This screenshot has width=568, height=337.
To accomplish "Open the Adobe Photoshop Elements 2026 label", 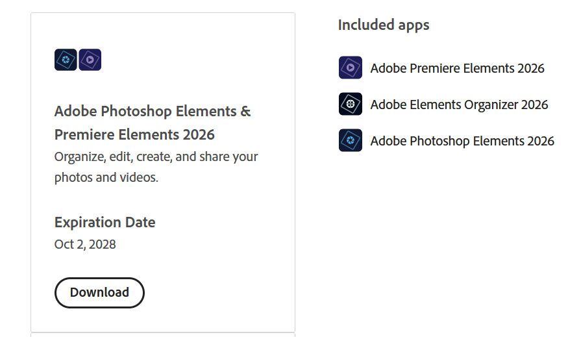I will click(x=462, y=141).
